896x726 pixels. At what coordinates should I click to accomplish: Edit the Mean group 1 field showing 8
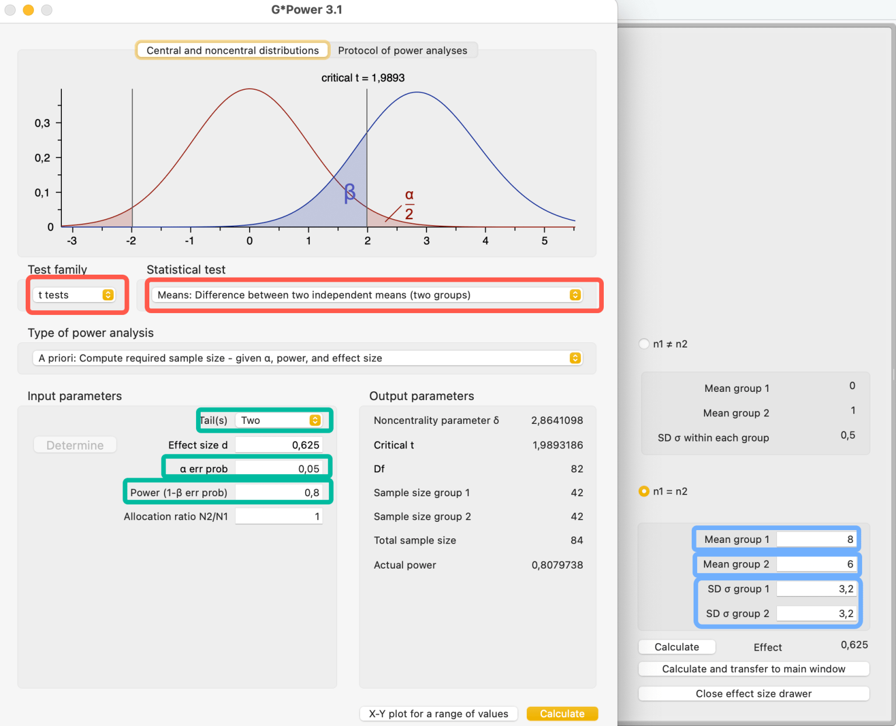[x=816, y=539]
